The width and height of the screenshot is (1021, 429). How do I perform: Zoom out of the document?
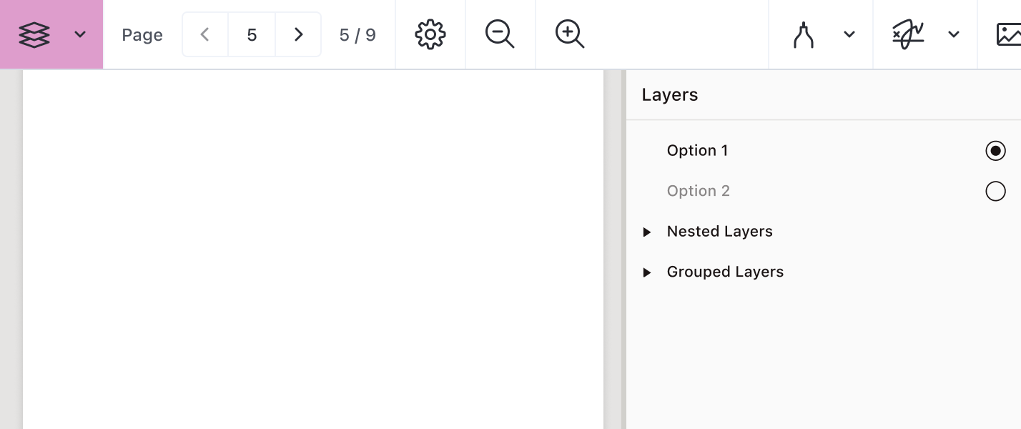[500, 34]
